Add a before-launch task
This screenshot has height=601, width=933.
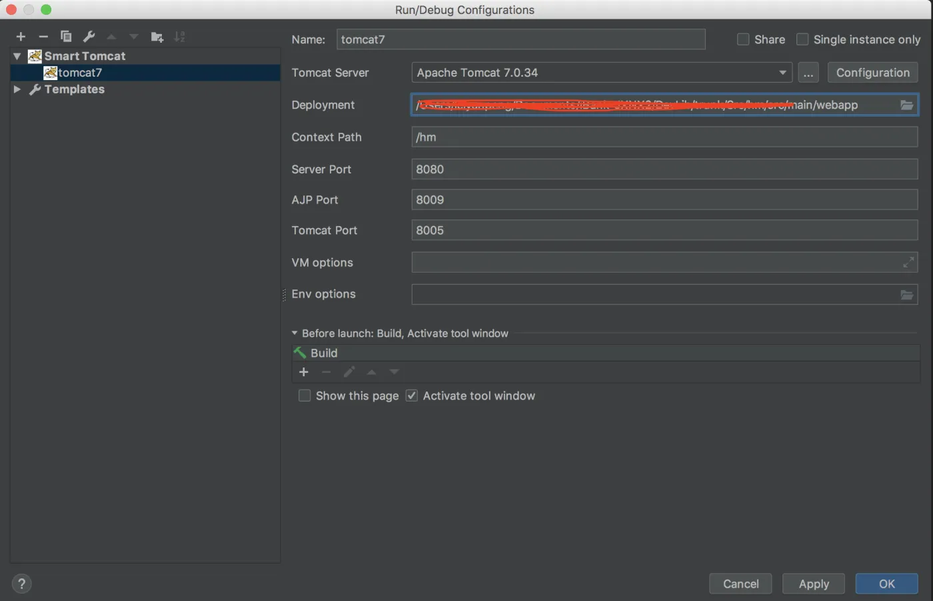coord(304,372)
